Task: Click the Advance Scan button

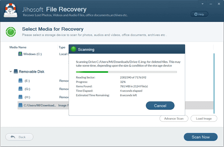Action: tap(174, 118)
